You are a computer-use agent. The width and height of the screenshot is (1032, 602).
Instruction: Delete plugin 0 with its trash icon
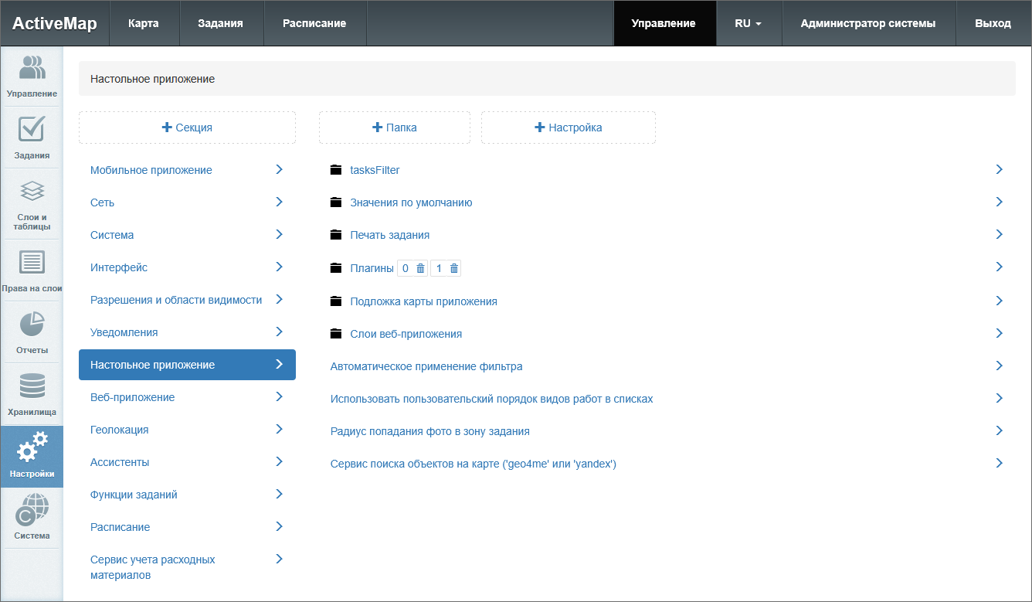click(421, 268)
